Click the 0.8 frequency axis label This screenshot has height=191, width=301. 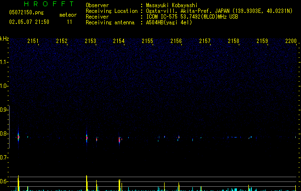(x=4, y=134)
